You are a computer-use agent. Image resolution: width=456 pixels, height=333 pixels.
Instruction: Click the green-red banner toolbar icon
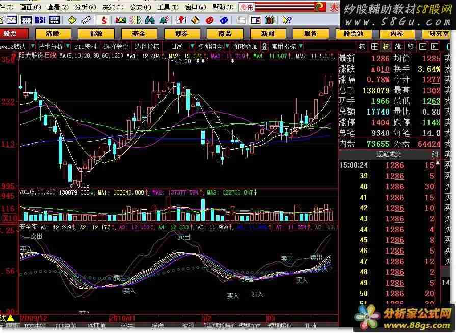(x=121, y=20)
